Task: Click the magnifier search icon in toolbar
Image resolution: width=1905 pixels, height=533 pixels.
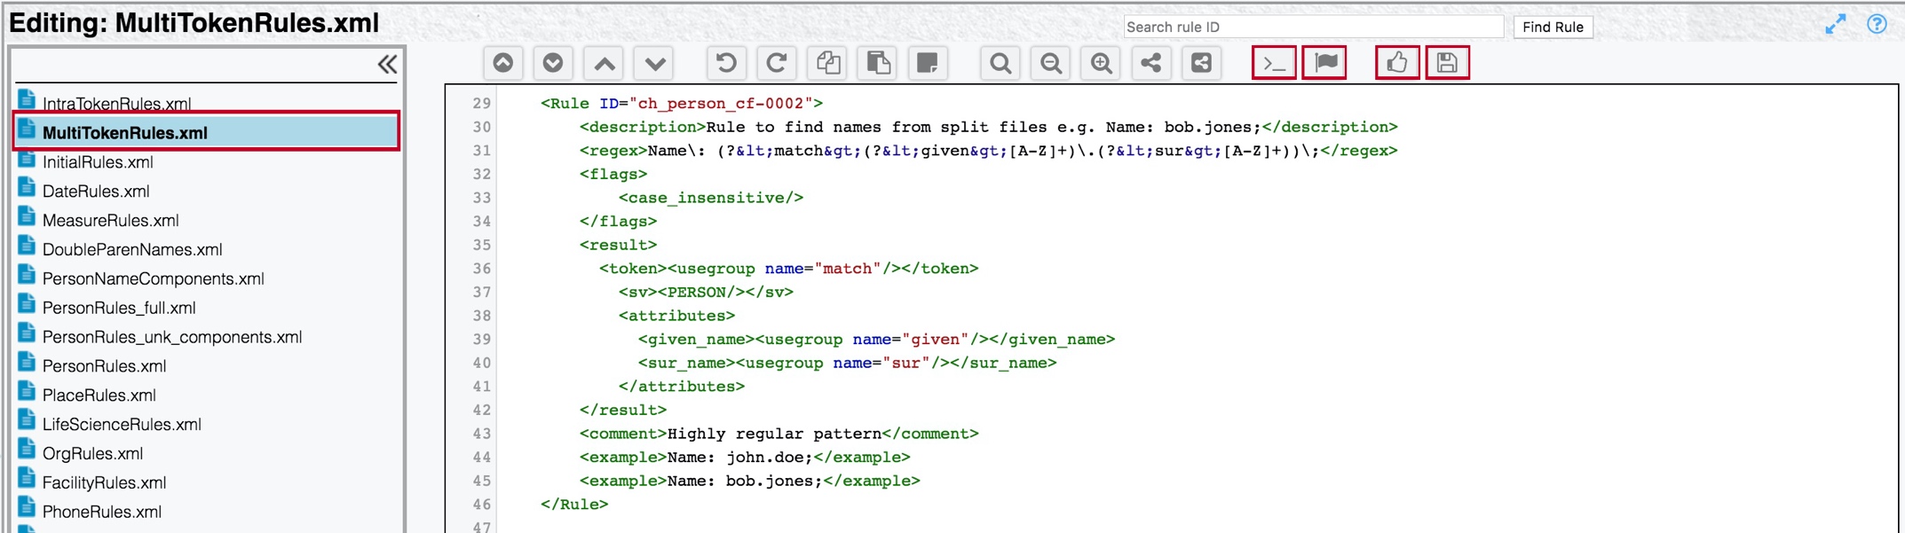Action: (1000, 63)
